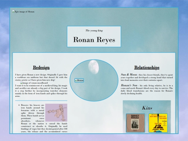Click 'reminiscent of a medieval king' paragraph
Image resolution: width=188 pixels, height=141 pixels.
[x=41, y=91]
